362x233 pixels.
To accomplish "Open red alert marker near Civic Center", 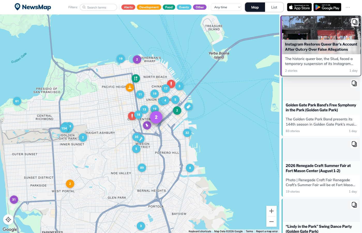I will (x=132, y=116).
